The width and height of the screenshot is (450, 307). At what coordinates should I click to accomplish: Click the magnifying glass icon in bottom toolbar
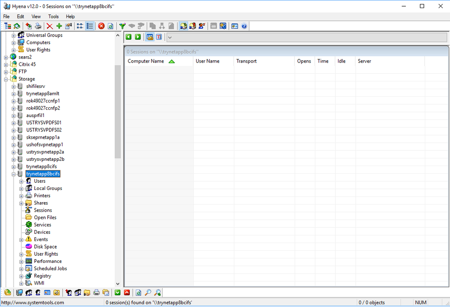148,293
